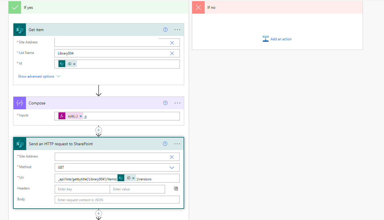The image size is (384, 220).
Task: Click the Site Address field of HTTP request
Action: pos(117,157)
